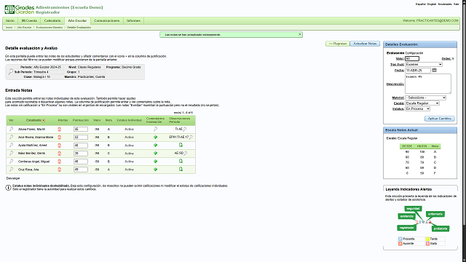466x262 pixels.
Task: Open the Tipo Eval. dropdown
Action: [x=424, y=65]
